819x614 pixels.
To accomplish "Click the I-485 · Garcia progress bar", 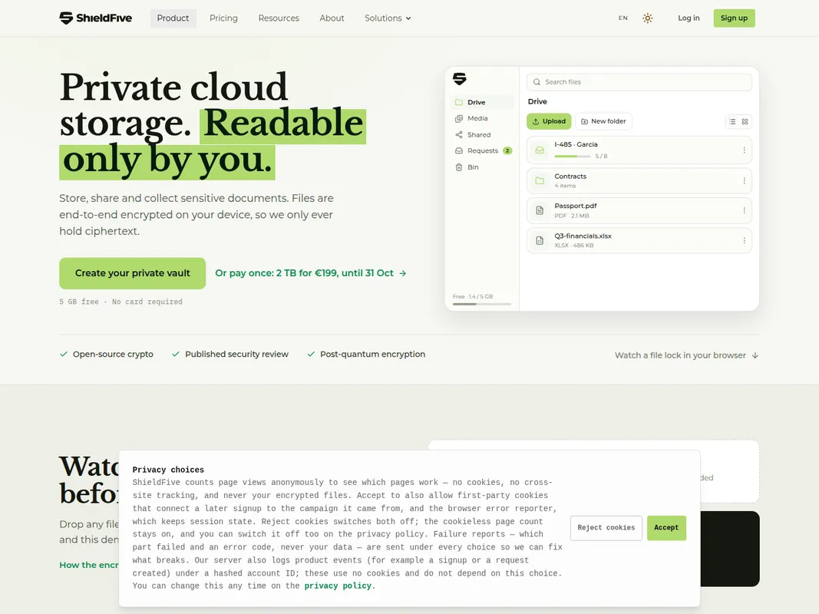I will [573, 156].
